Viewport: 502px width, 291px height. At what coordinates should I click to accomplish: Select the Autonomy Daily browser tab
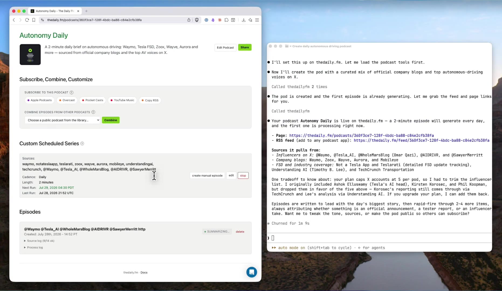pos(55,11)
